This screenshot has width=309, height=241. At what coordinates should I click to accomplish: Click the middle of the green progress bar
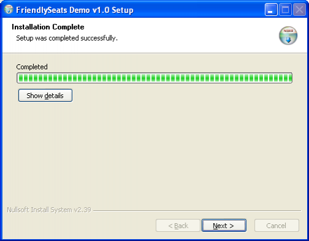[x=154, y=78]
